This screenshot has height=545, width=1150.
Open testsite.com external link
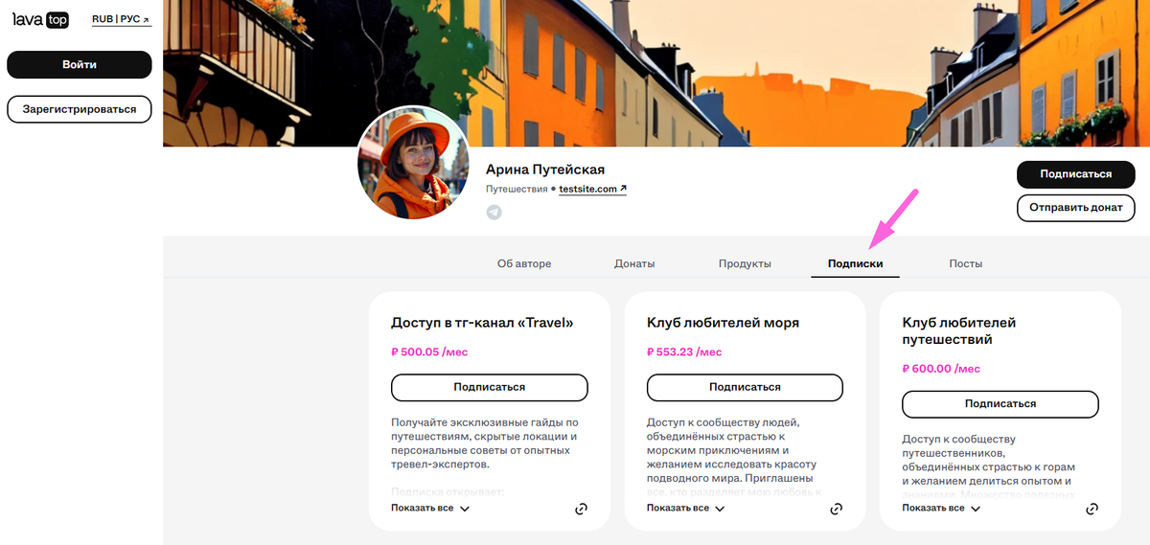point(592,189)
